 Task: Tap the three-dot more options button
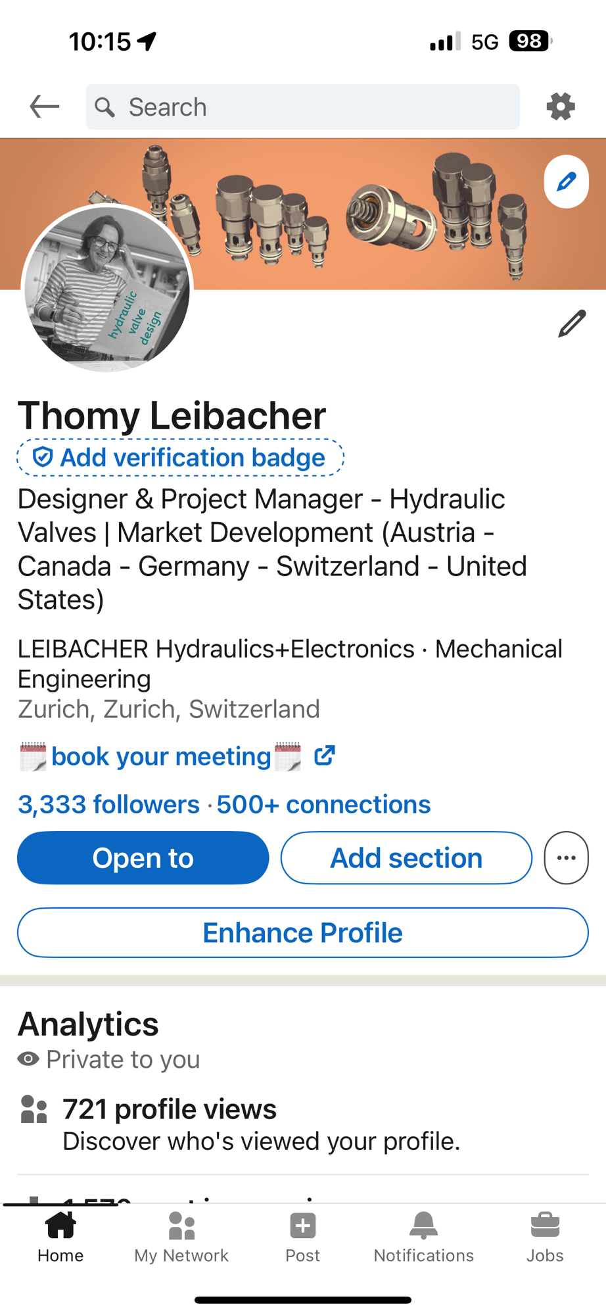(x=566, y=858)
